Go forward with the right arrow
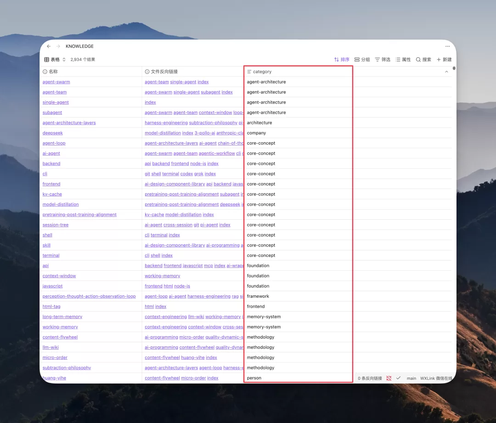Screen dimensions: 496x423 click(58, 46)
